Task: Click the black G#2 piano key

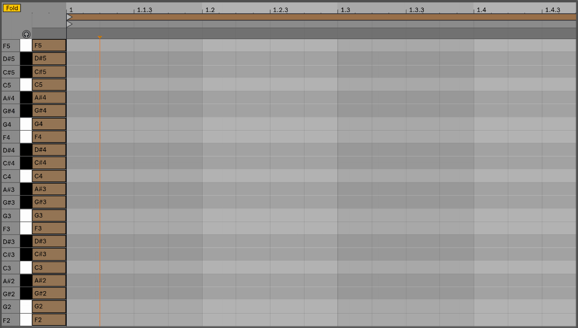Action: point(26,293)
